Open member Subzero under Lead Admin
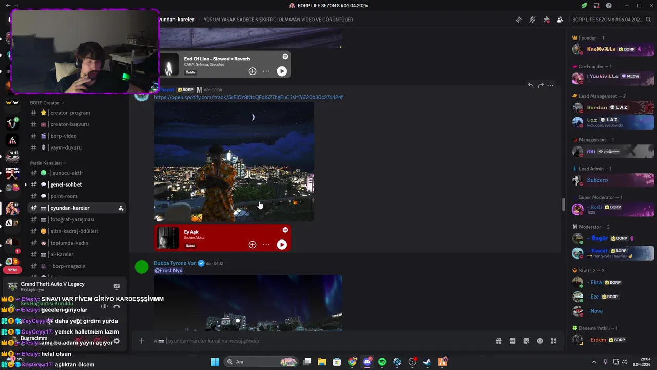Screen dimensions: 657x370 pos(613,180)
